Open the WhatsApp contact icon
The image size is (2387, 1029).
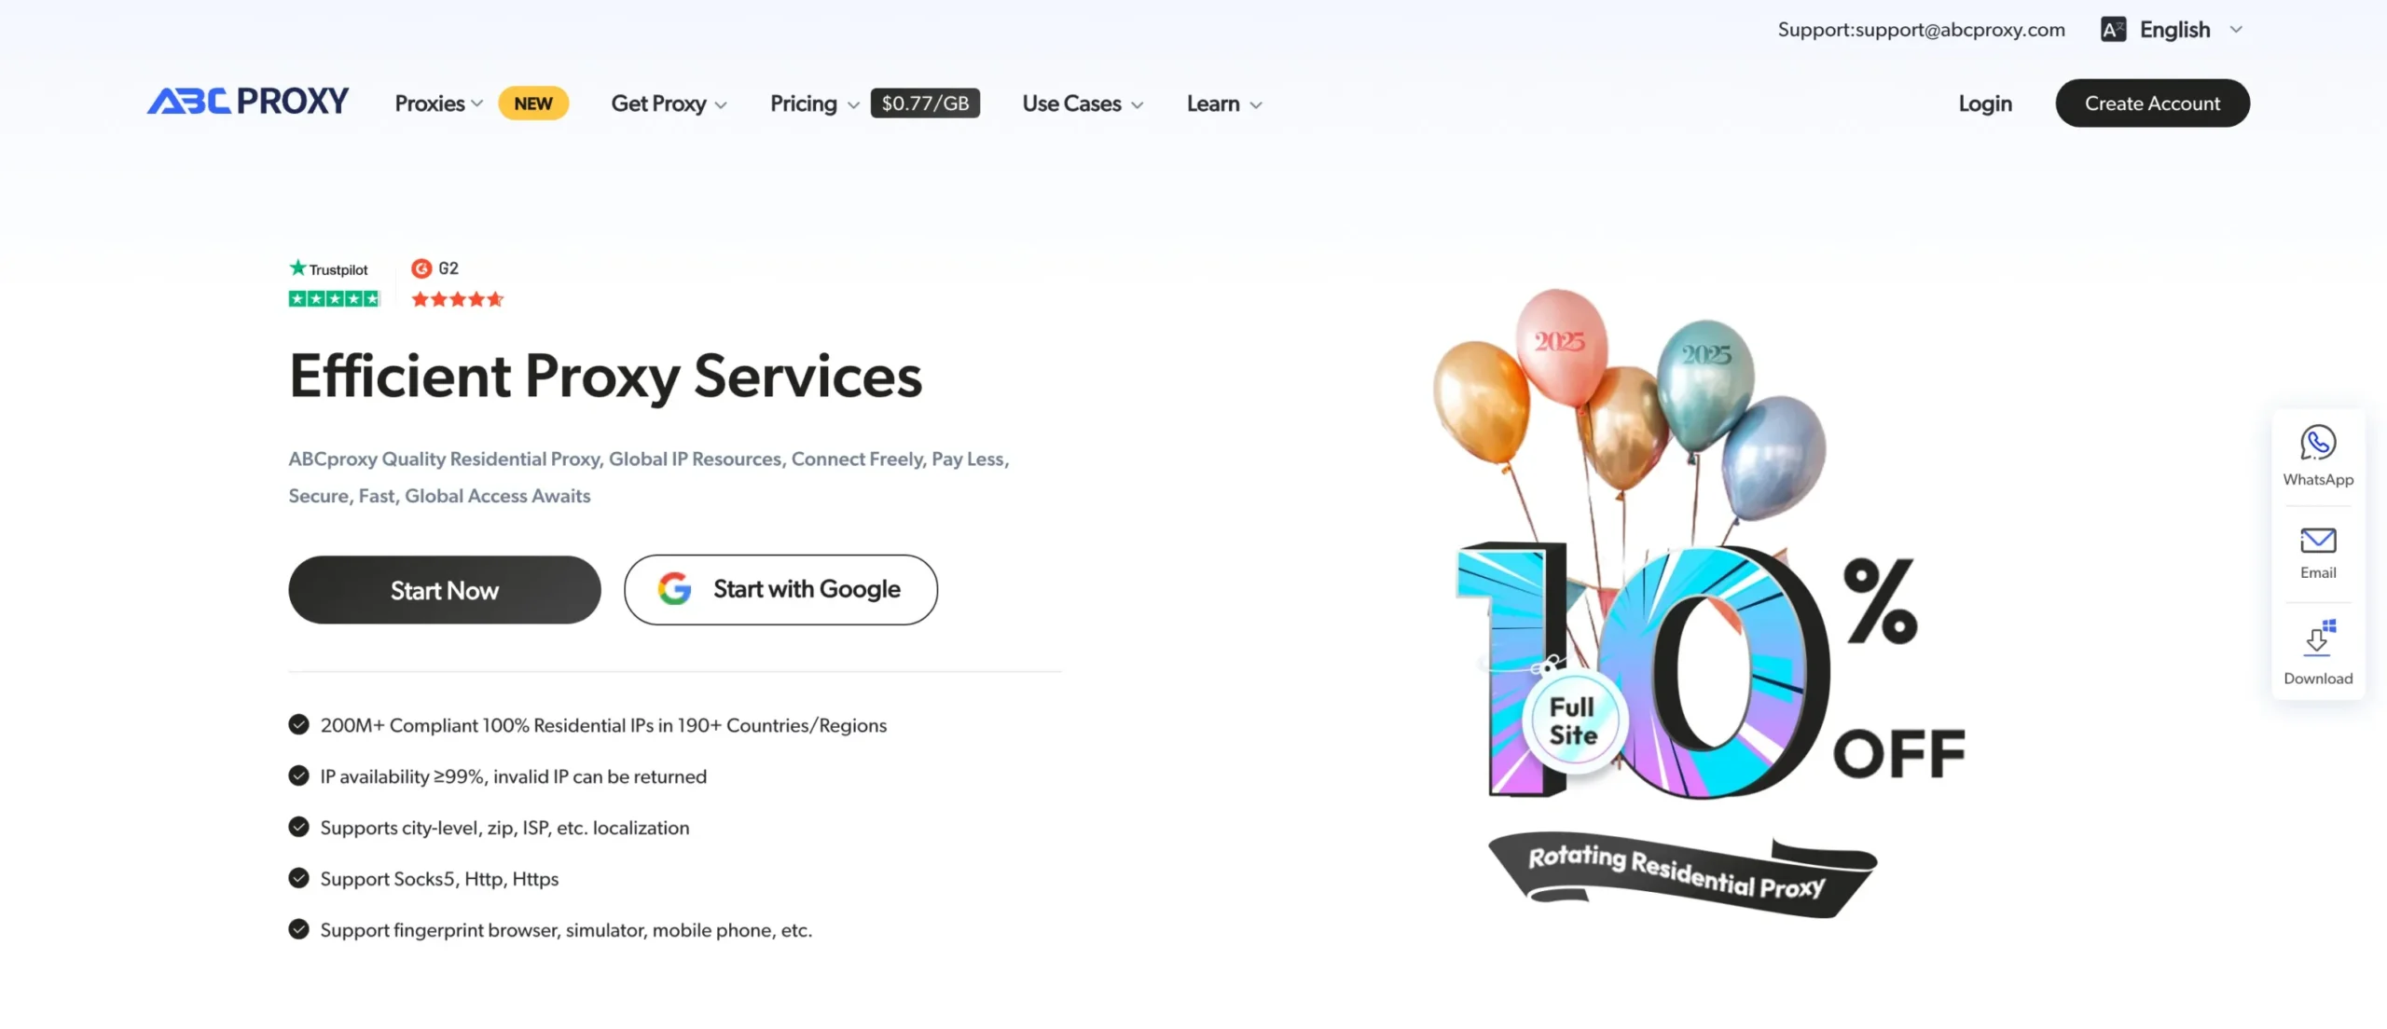2318,444
